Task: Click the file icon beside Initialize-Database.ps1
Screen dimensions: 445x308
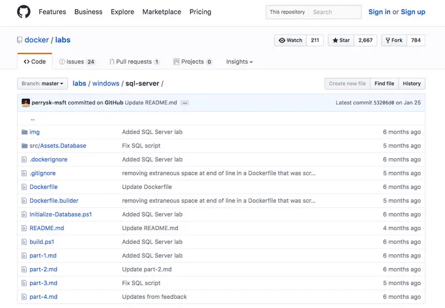Action: pyautogui.click(x=24, y=214)
